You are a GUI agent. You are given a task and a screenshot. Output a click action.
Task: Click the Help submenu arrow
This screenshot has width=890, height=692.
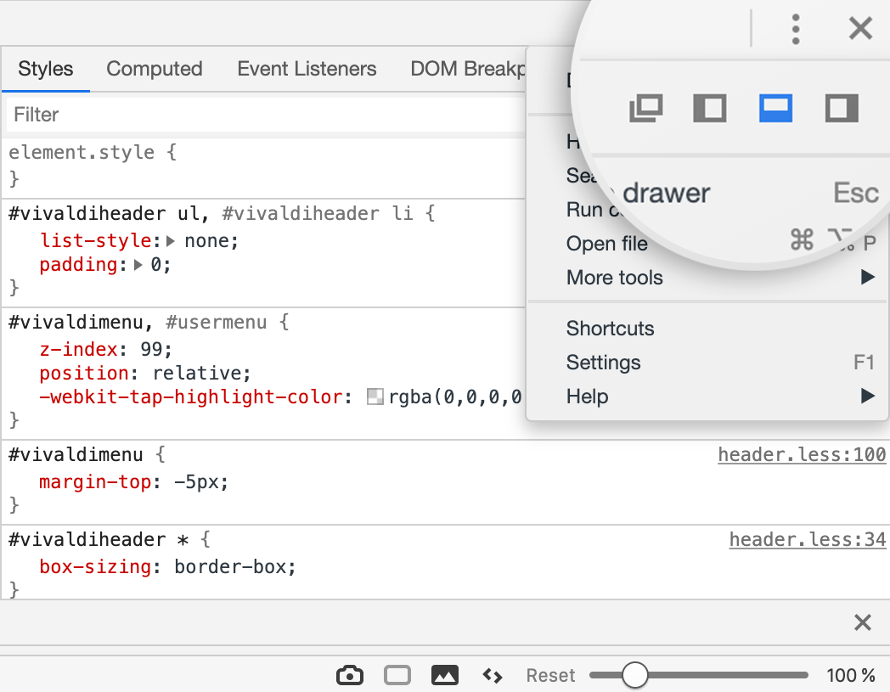867,396
